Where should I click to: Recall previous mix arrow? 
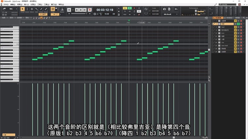[176, 9]
